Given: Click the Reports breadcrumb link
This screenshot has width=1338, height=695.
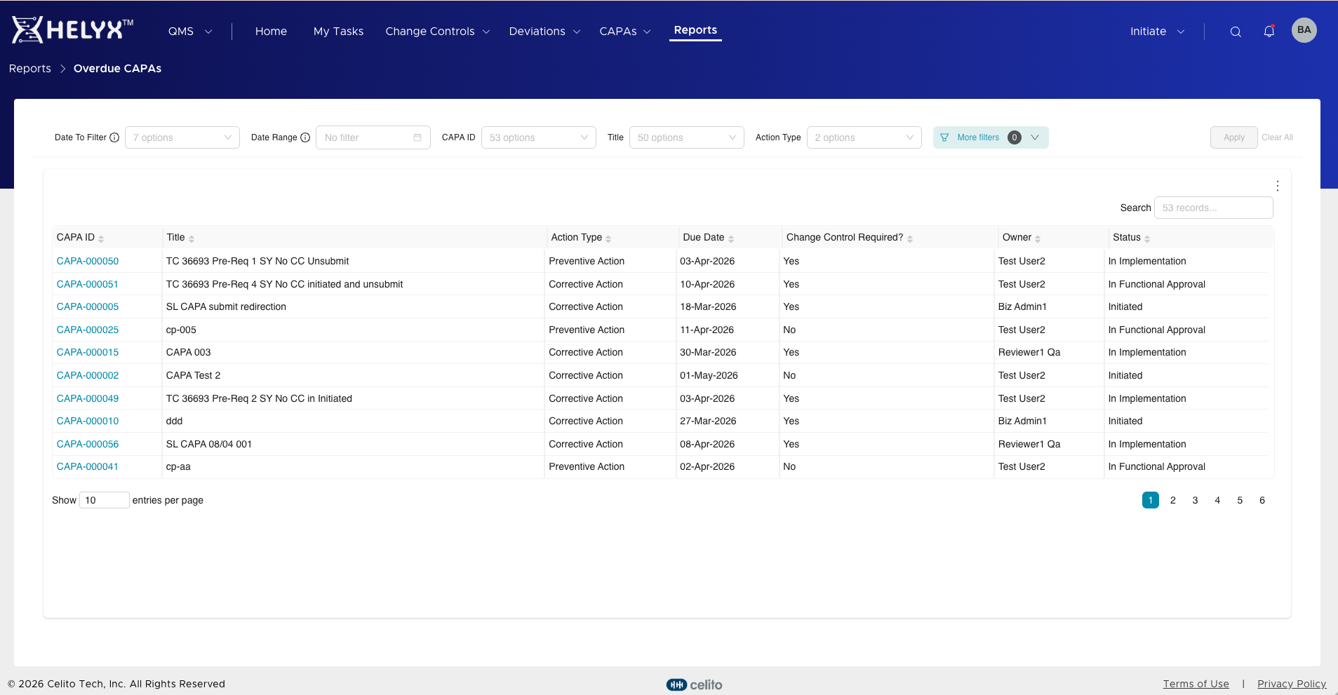Looking at the screenshot, I should pyautogui.click(x=30, y=69).
